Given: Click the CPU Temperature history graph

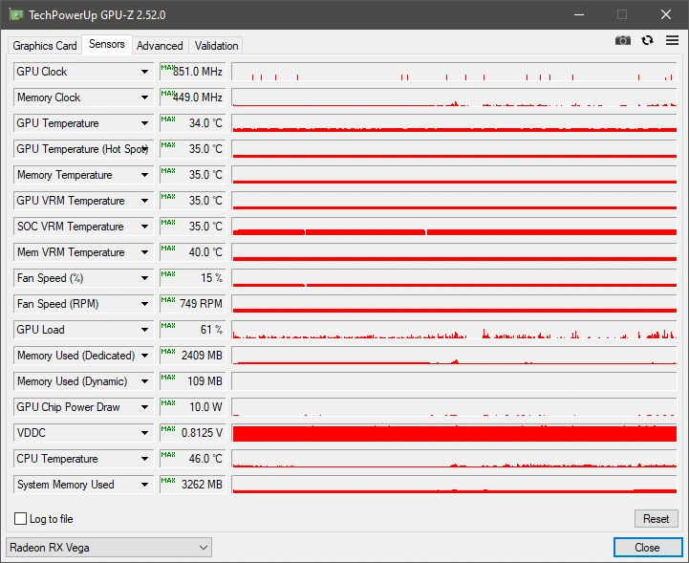Looking at the screenshot, I should (x=454, y=459).
